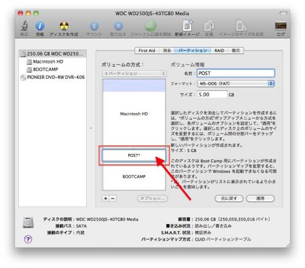
Task: Click the Enable Journaling toolbar icon
Action: 150,26
